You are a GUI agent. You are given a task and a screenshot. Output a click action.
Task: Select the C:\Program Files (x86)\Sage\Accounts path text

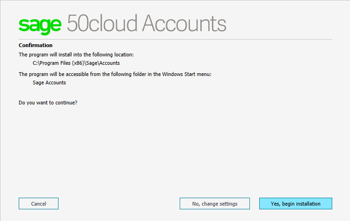[x=76, y=63]
